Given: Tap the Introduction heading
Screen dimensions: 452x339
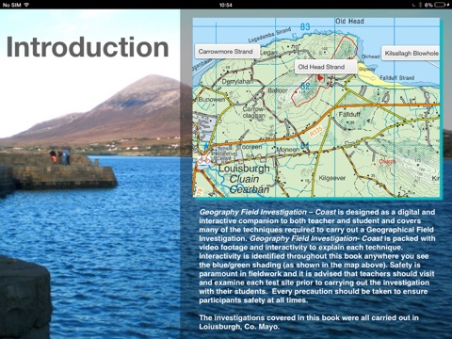Looking at the screenshot, I should [88, 47].
